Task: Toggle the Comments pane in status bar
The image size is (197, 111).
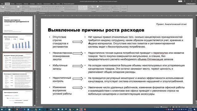Action: pos(164,107)
